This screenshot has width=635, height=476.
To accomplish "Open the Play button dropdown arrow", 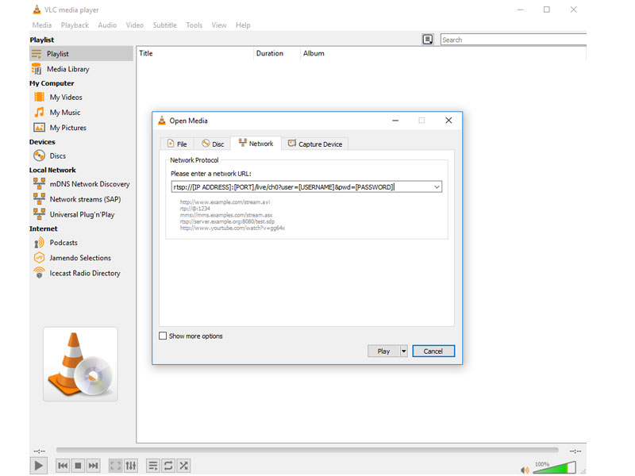I will click(403, 351).
